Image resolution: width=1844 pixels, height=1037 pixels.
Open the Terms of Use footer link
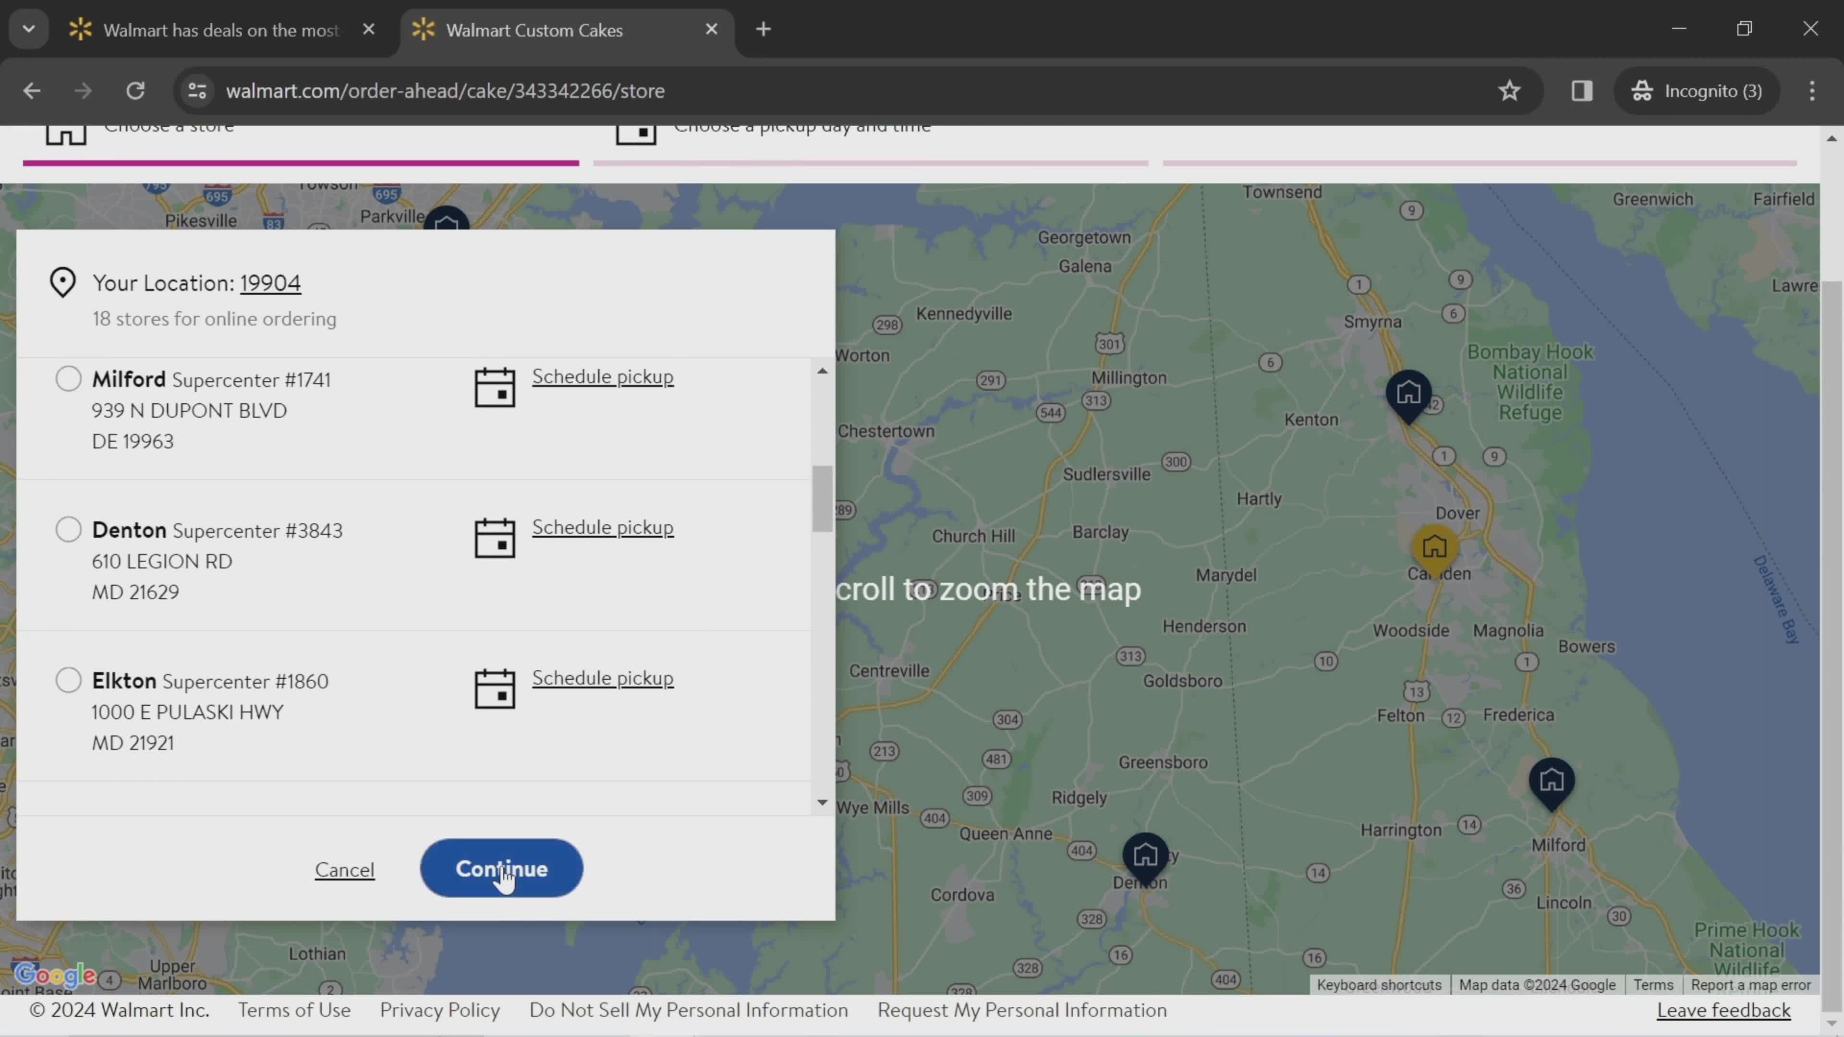[x=294, y=1011]
